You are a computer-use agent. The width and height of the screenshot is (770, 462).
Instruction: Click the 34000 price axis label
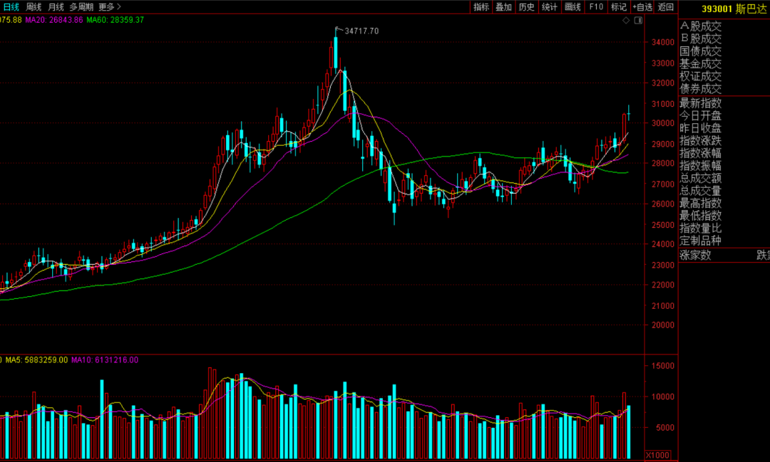click(x=663, y=42)
